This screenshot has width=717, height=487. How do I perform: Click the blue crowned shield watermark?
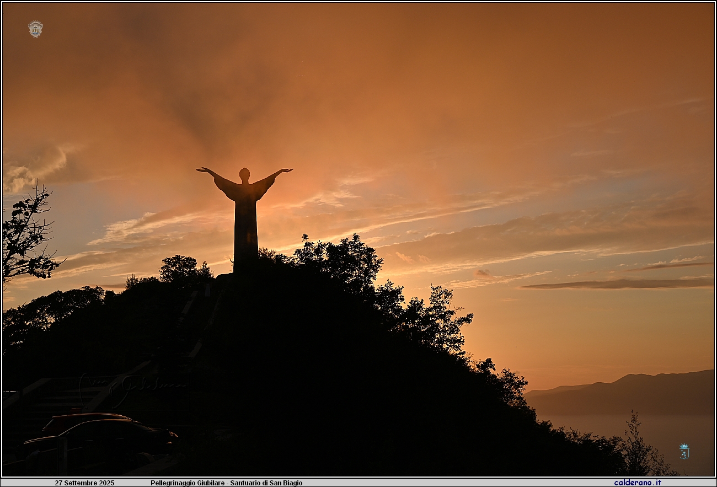[x=684, y=451]
